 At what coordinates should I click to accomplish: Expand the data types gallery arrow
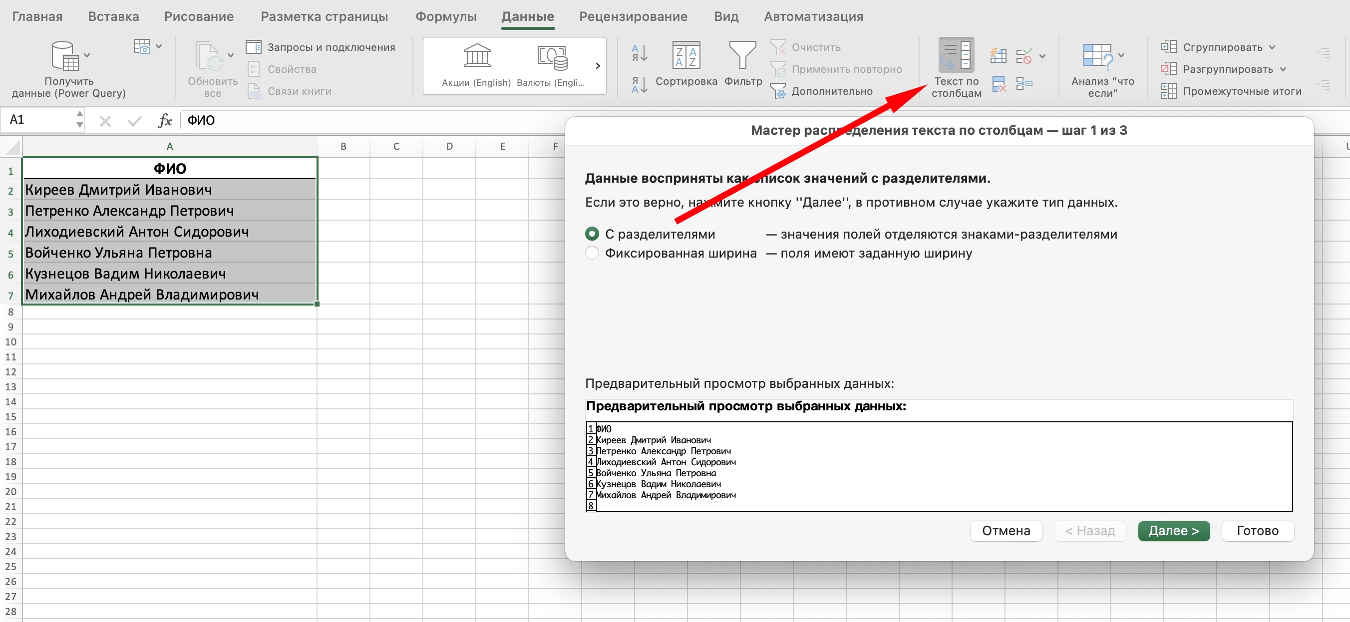(598, 66)
